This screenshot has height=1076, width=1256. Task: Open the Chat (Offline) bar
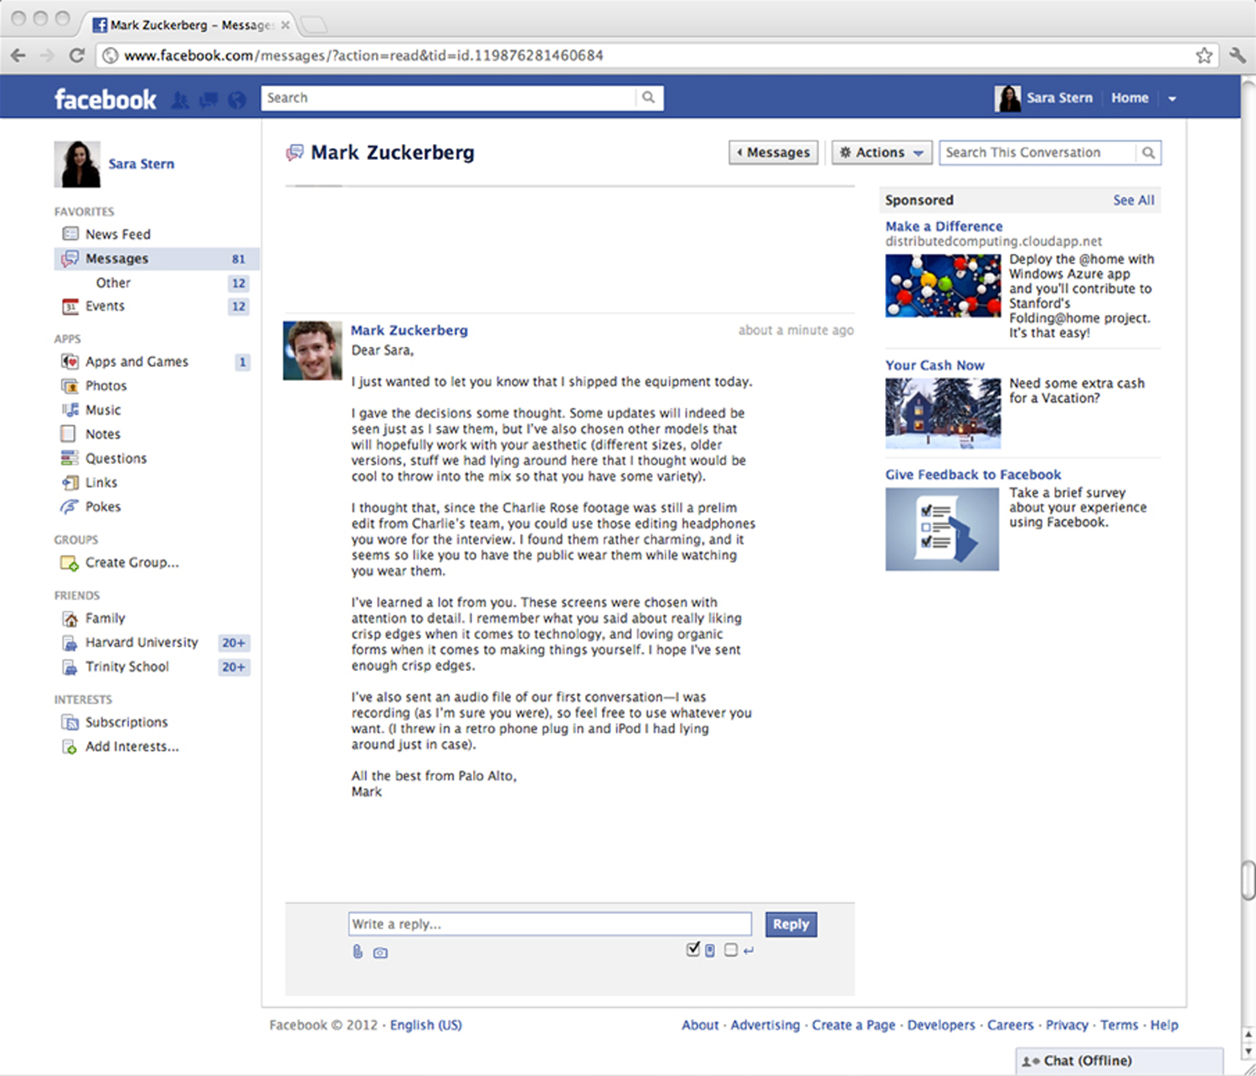pyautogui.click(x=1119, y=1061)
